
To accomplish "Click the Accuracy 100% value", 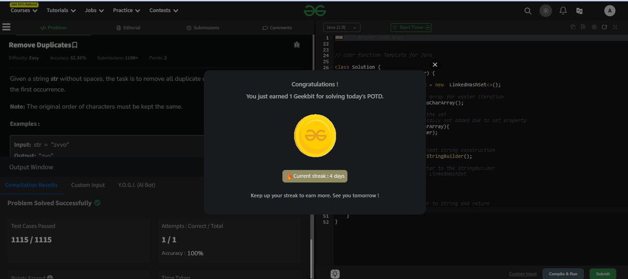I will point(195,253).
